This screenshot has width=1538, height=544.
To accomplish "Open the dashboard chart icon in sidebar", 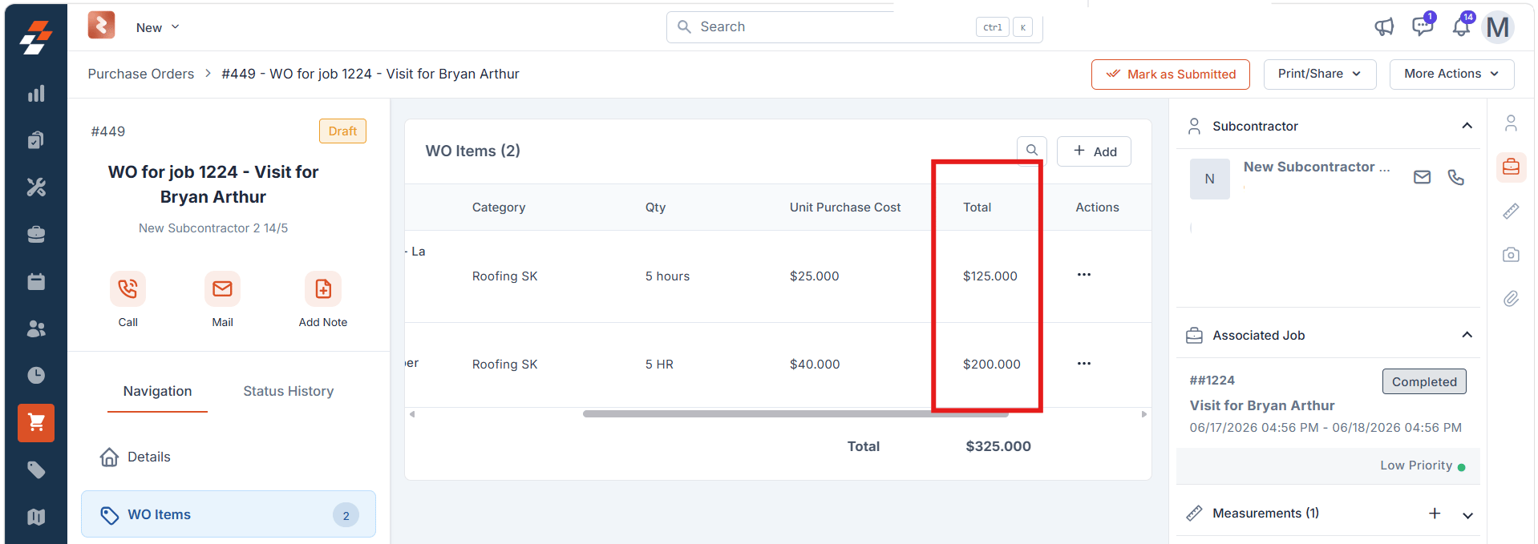I will point(36,94).
